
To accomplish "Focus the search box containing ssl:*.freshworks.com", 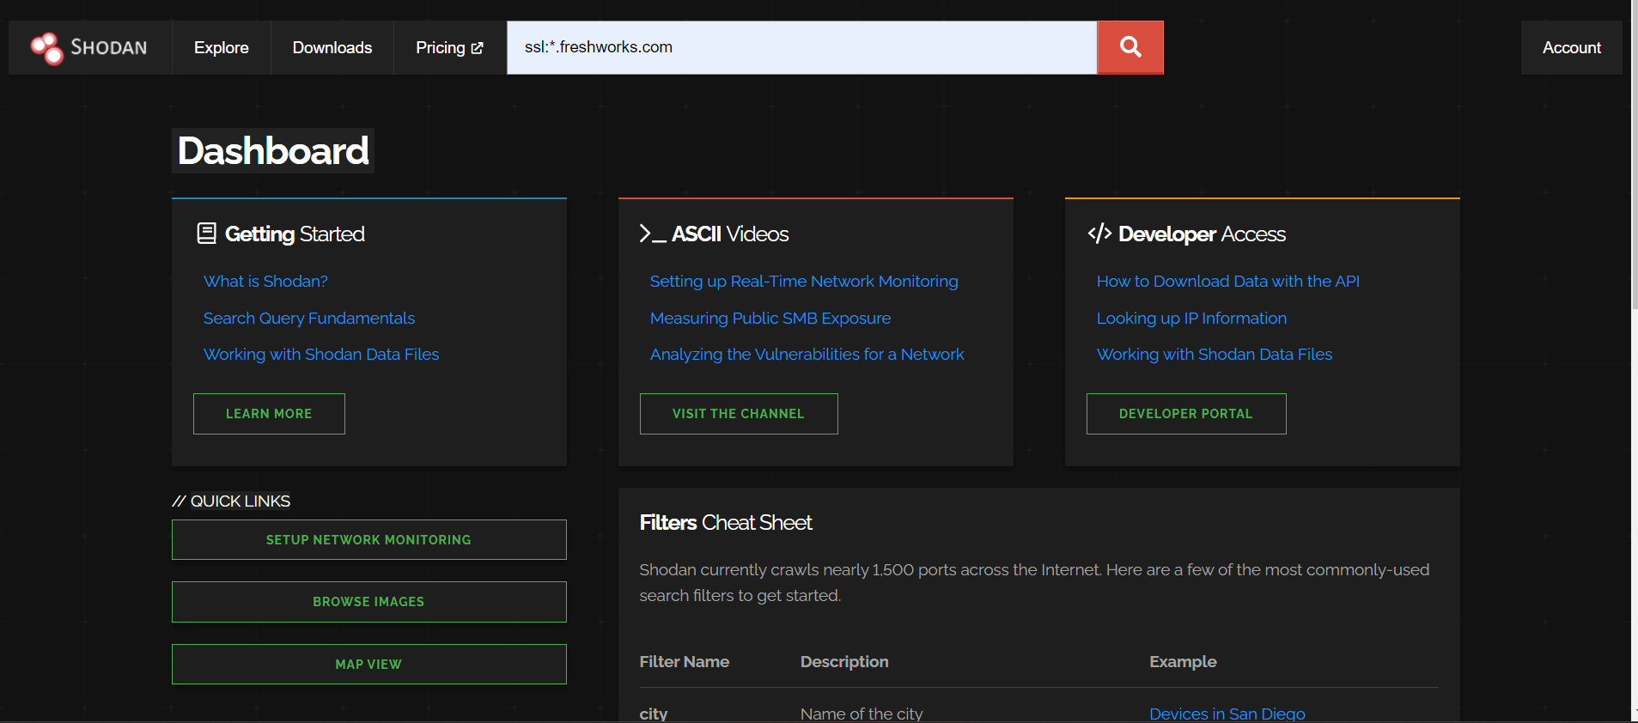I will point(801,48).
